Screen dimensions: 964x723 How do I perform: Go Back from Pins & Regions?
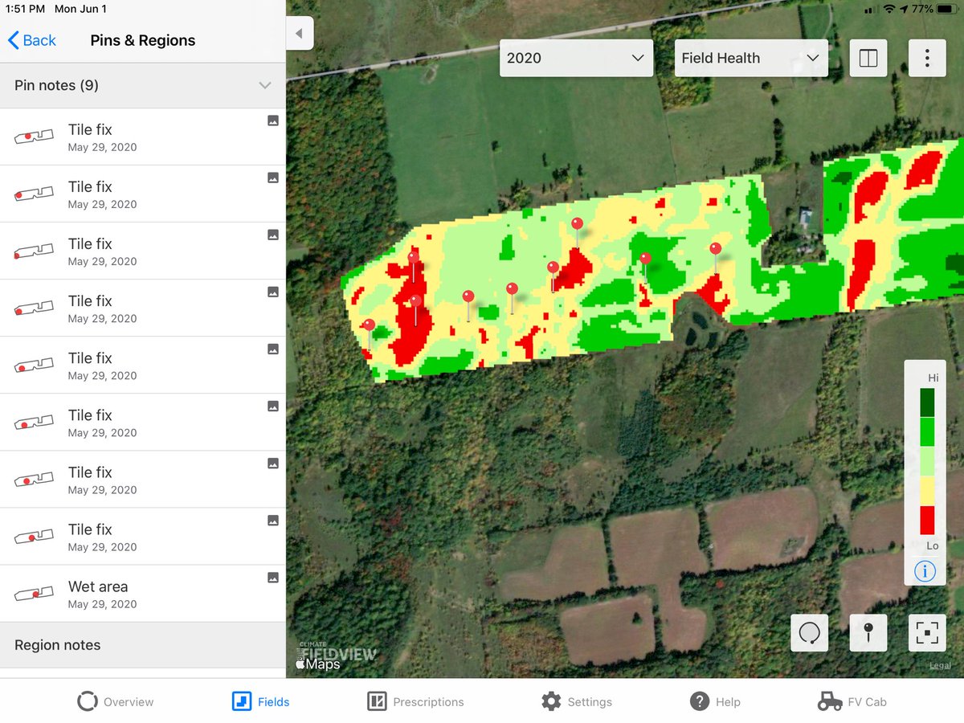point(32,40)
